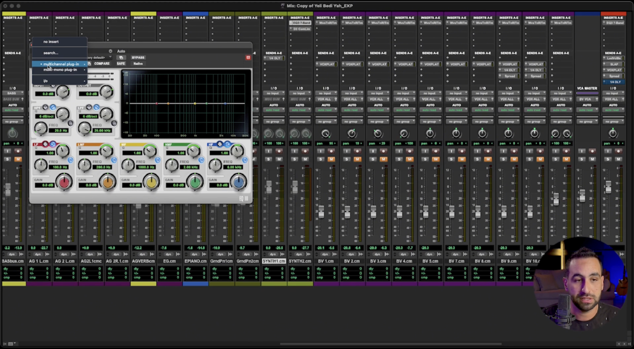Image resolution: width=634 pixels, height=349 pixels.
Task: Click the COMPARE button
Action: [102, 63]
